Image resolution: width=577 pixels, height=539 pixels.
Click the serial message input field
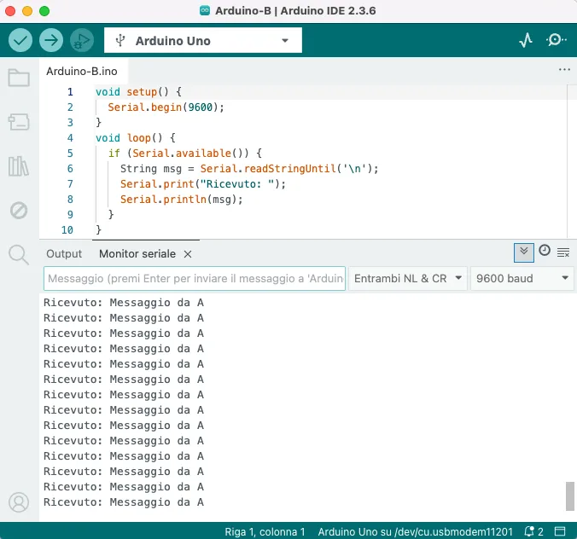click(195, 278)
